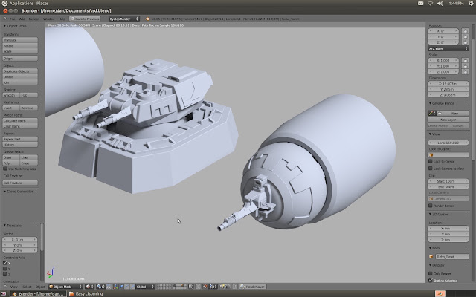Enable Only Render checkbox
The width and height of the screenshot is (476, 297).
430,273
